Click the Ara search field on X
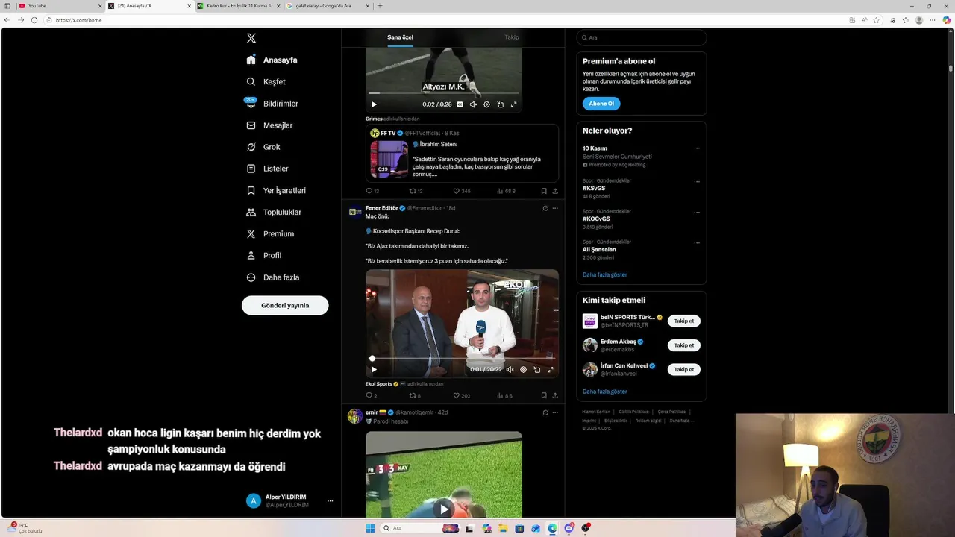 tap(642, 37)
